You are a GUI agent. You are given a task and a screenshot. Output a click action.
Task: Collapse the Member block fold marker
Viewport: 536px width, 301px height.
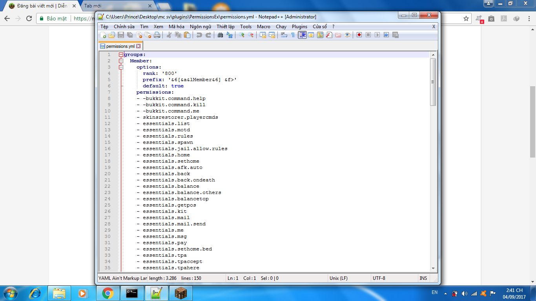coord(121,61)
